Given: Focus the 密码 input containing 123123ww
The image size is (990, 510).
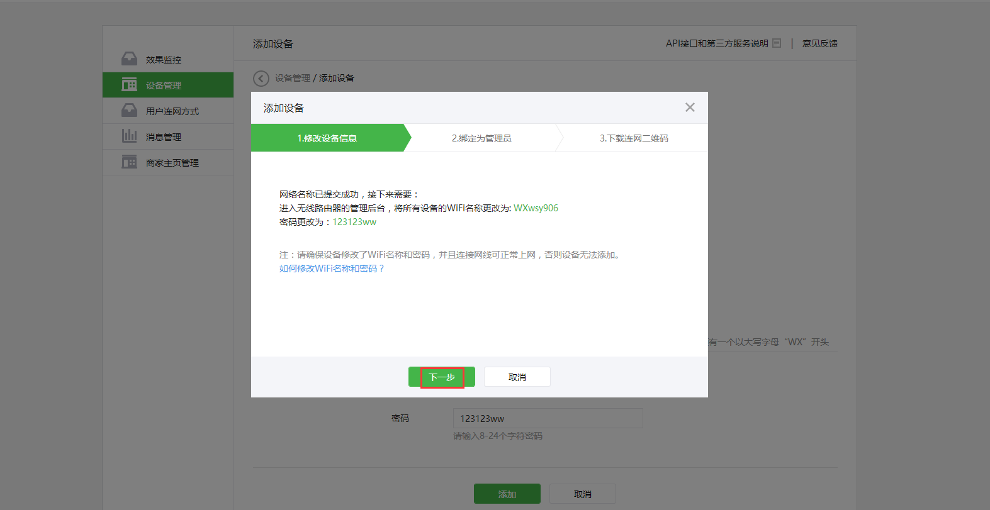Looking at the screenshot, I should coord(548,418).
